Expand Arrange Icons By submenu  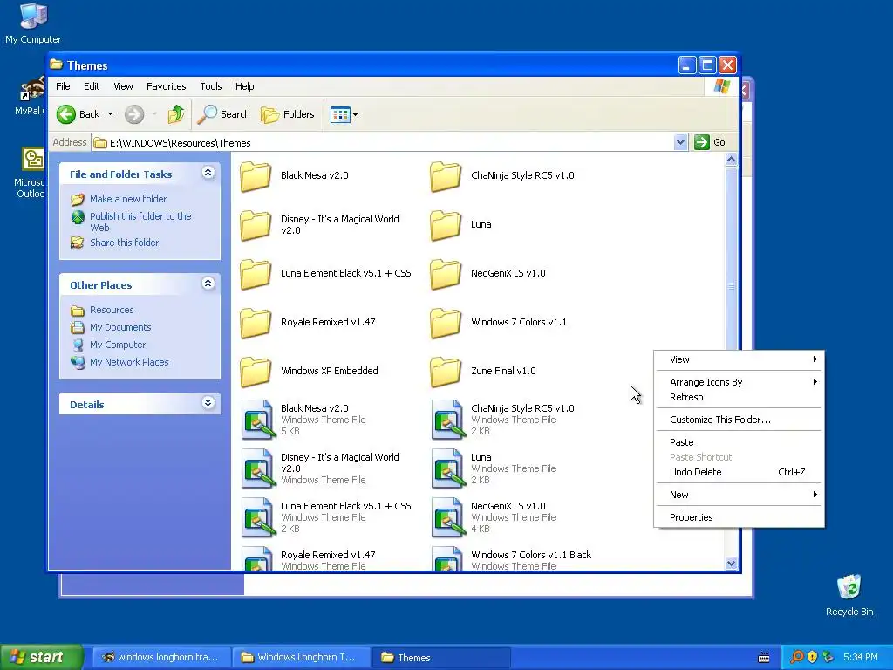(740, 382)
